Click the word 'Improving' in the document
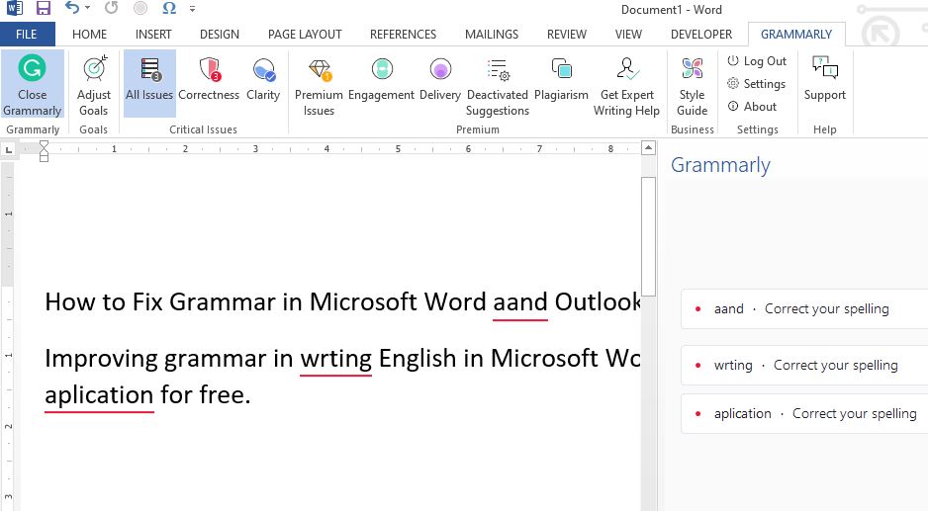Image resolution: width=928 pixels, height=511 pixels. click(101, 359)
